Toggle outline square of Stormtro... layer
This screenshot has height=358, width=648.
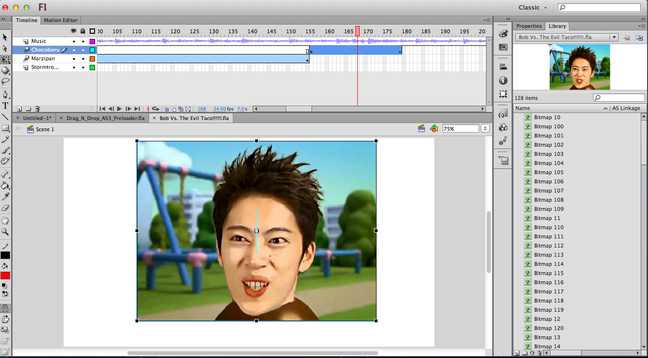(92, 68)
